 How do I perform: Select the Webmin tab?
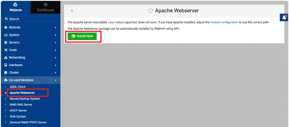pyautogui.click(x=15, y=7)
